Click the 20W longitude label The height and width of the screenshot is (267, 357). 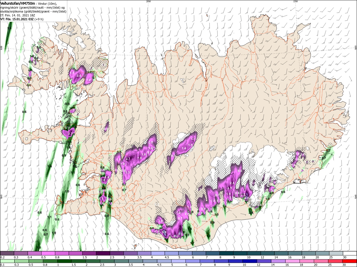click(x=148, y=1)
